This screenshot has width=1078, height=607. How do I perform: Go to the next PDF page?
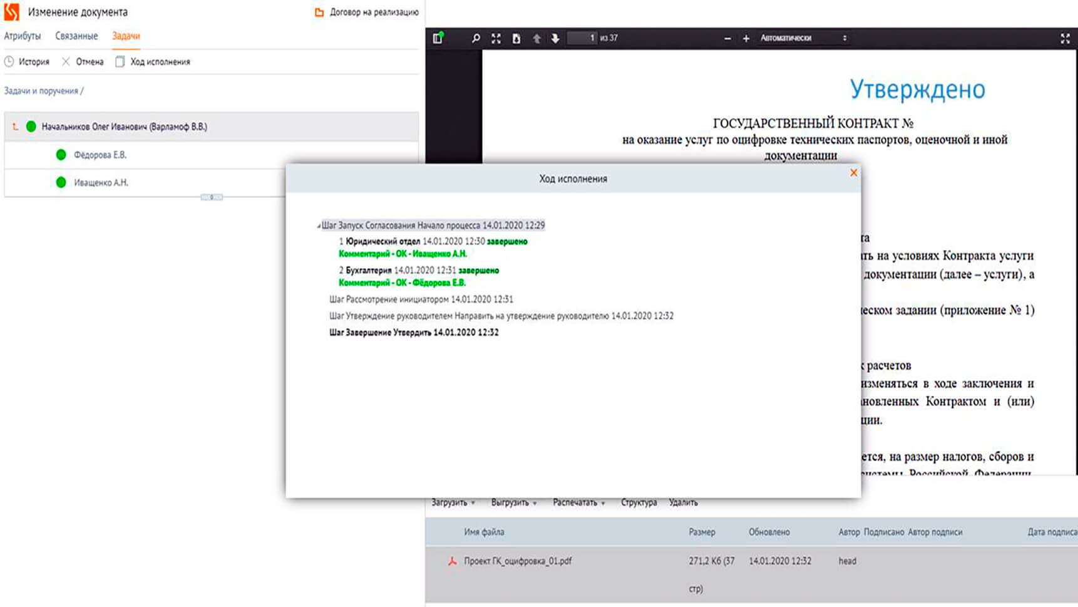pyautogui.click(x=555, y=38)
